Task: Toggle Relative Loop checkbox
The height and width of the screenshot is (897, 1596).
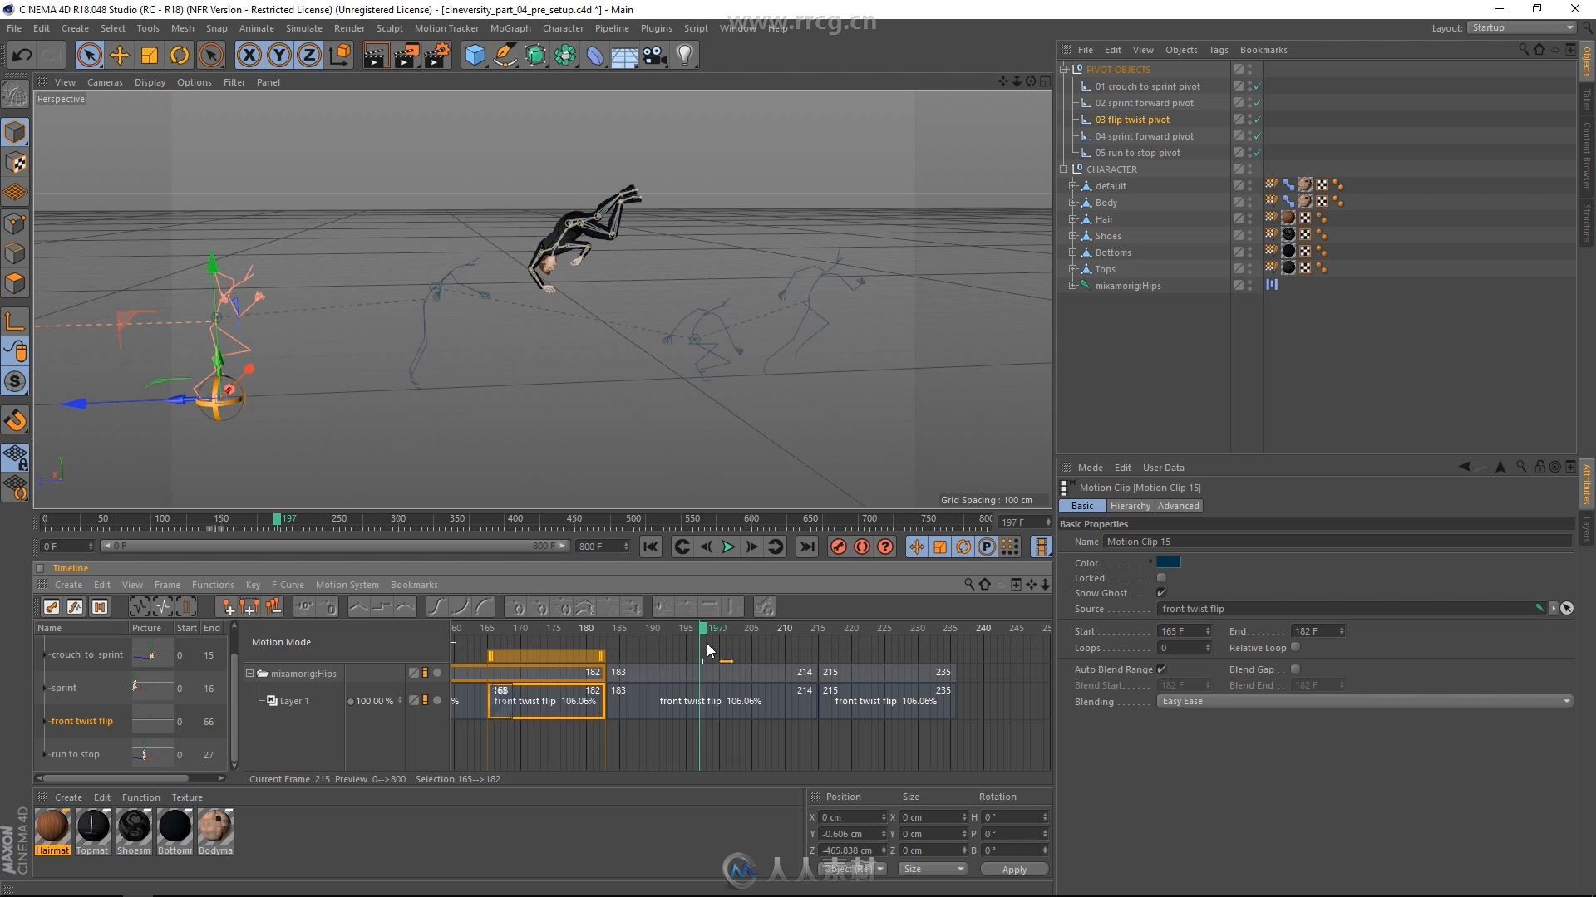Action: pos(1296,648)
